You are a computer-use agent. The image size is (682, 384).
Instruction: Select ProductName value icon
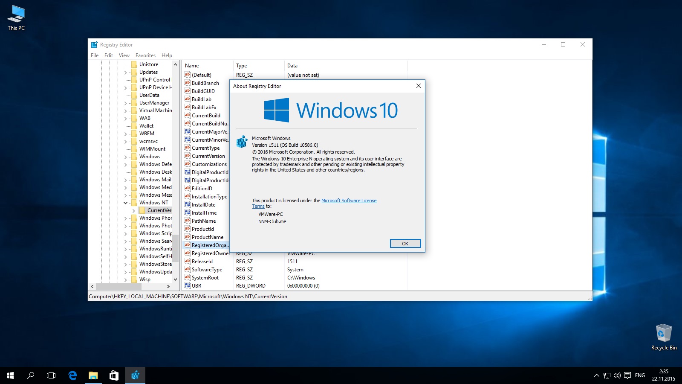(187, 237)
